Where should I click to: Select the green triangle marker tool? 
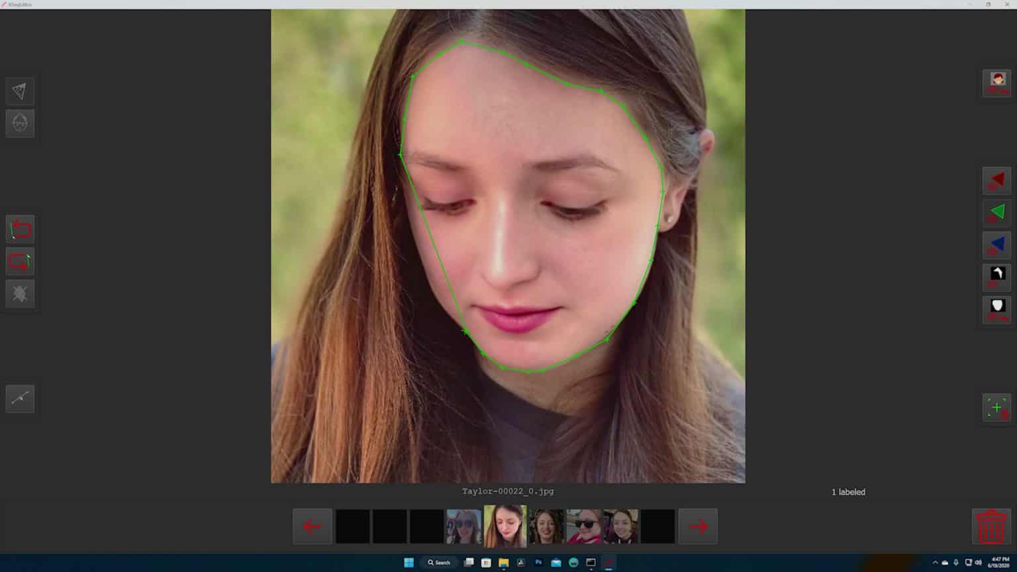tap(996, 212)
